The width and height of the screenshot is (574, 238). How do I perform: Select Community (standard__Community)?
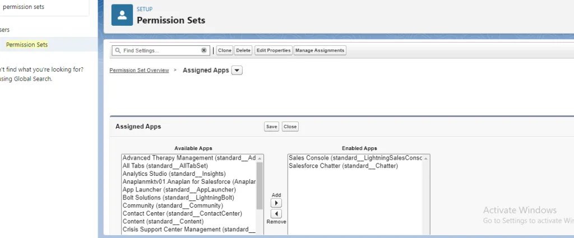click(x=189, y=206)
